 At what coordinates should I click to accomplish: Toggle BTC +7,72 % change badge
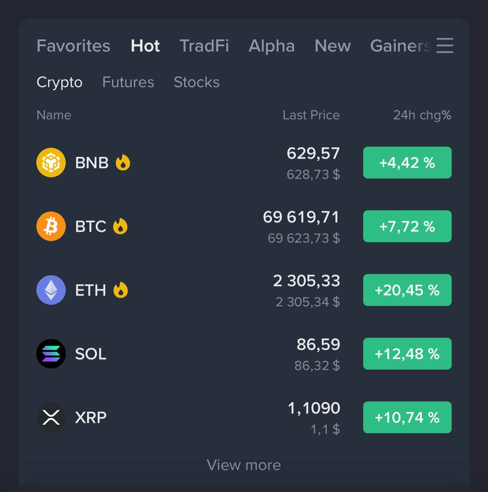[x=407, y=226]
